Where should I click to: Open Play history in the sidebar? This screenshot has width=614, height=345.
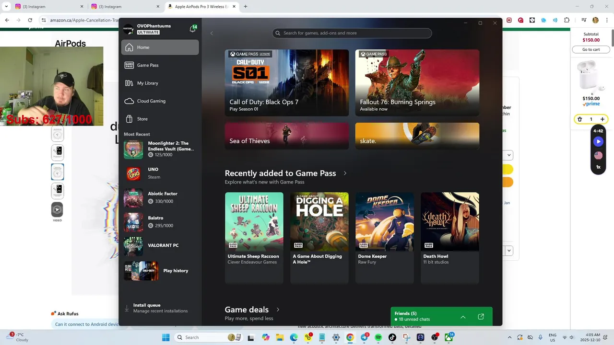[x=160, y=271]
